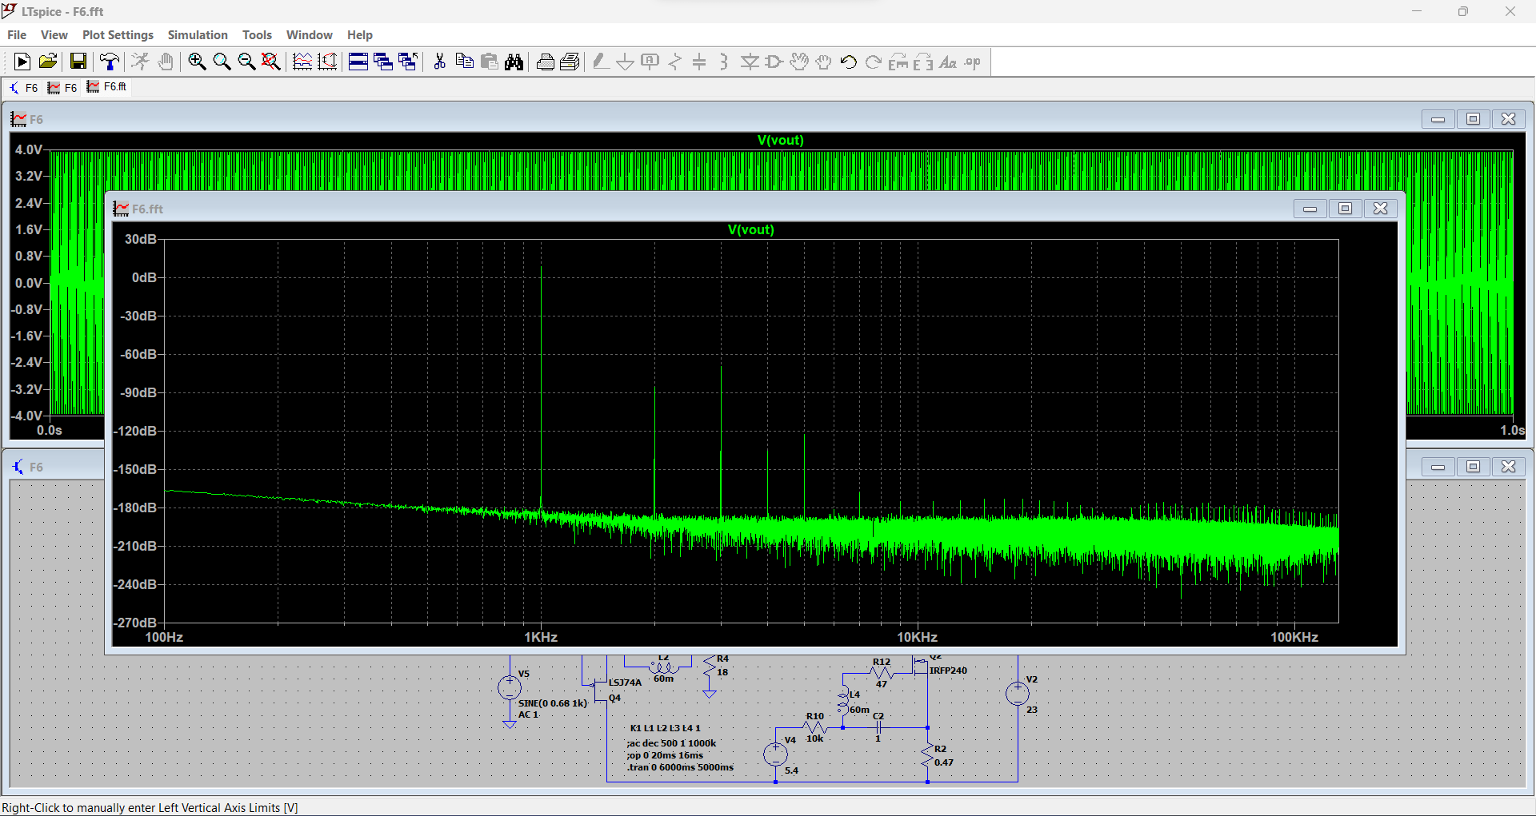Image resolution: width=1536 pixels, height=816 pixels.
Task: Open the Help menu
Action: pos(359,34)
